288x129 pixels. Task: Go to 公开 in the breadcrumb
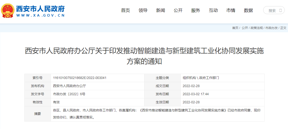click(245, 28)
